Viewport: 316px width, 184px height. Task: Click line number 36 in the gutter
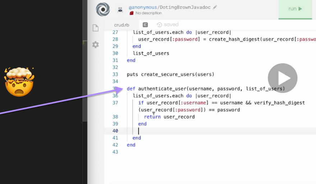(115, 96)
